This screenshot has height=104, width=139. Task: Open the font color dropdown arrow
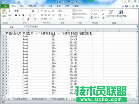[x=31, y=19]
